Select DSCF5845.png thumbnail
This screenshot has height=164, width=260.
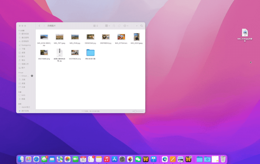point(44,52)
